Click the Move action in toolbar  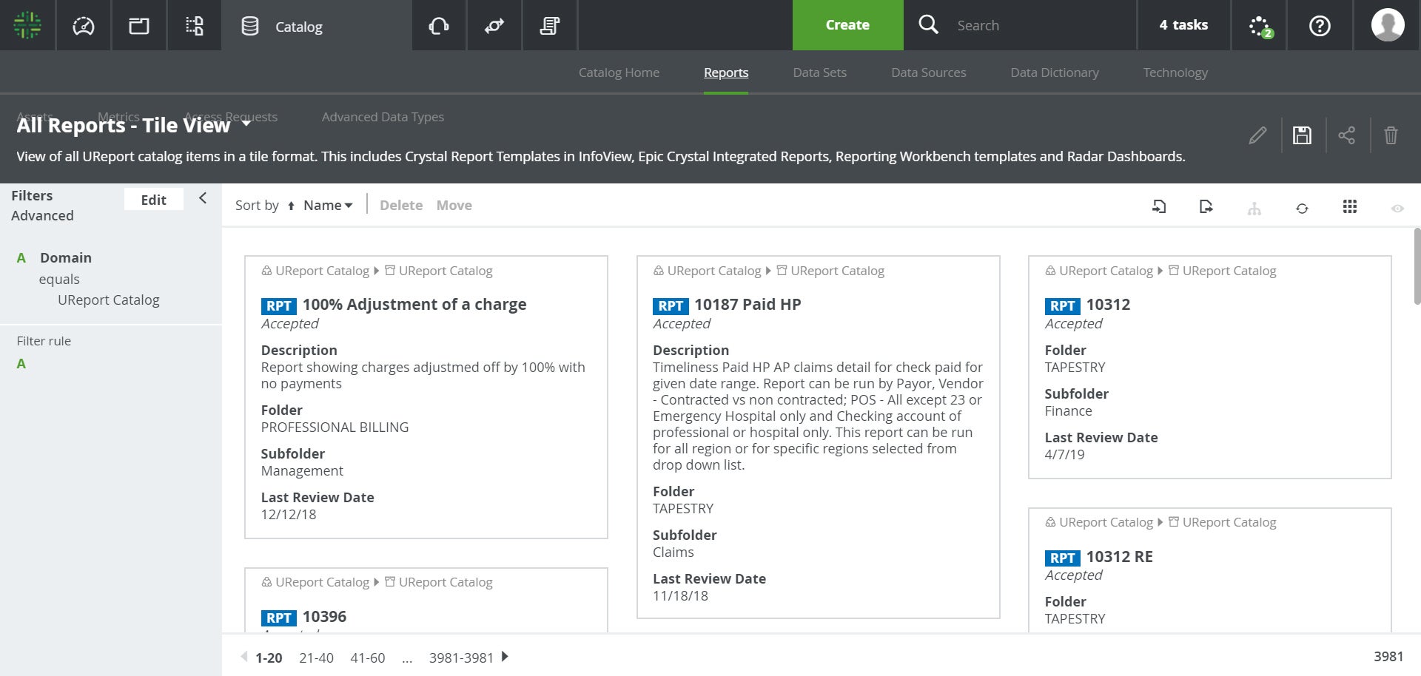pyautogui.click(x=454, y=206)
